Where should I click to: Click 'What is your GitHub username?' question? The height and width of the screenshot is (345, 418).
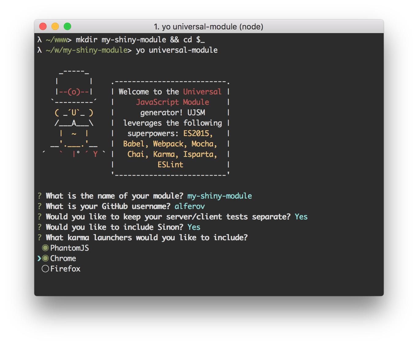click(x=108, y=206)
